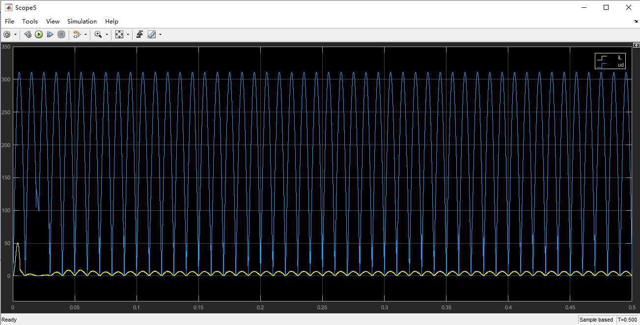Click the x-axis label 0.25
This screenshot has width=640, height=325.
pyautogui.click(x=322, y=307)
